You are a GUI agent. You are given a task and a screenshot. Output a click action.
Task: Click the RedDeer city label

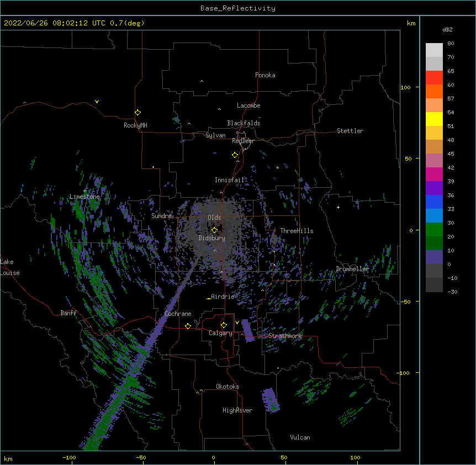pos(243,141)
